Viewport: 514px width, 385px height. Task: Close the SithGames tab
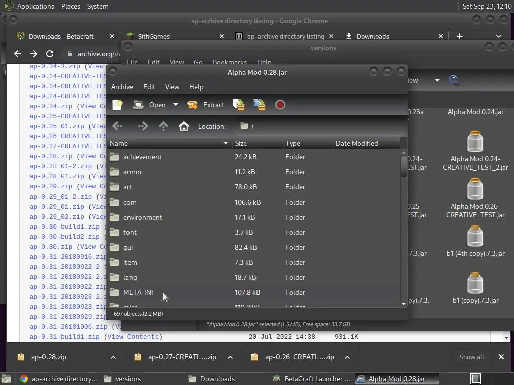[222, 36]
